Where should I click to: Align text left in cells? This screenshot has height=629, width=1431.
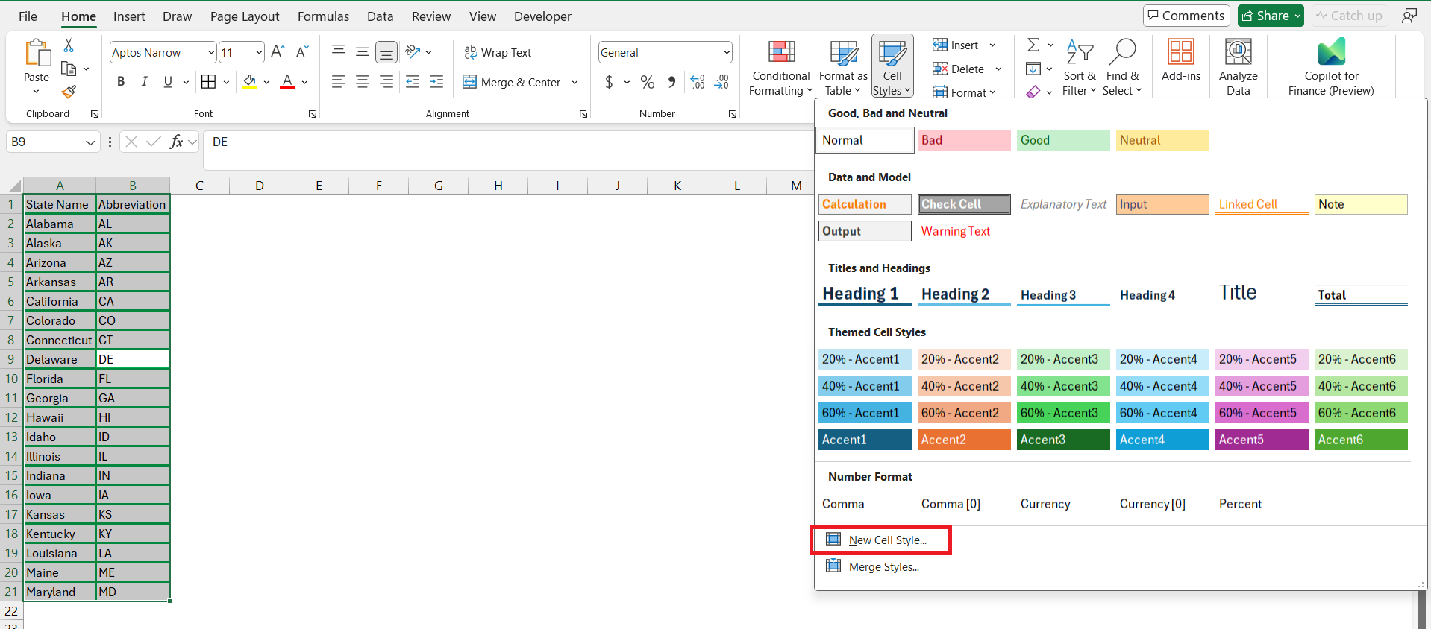click(x=339, y=82)
